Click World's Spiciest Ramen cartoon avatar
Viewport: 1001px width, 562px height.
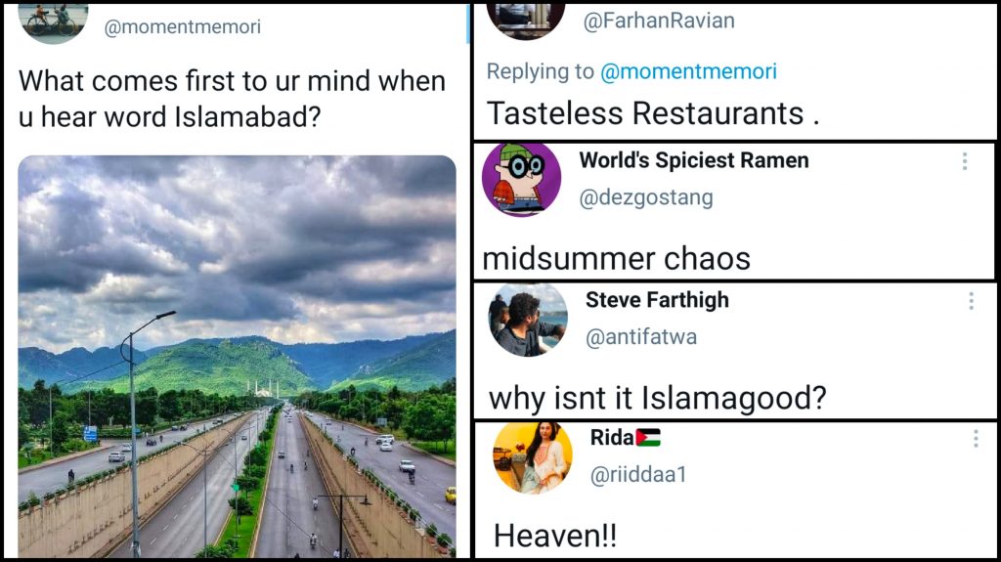tap(521, 179)
